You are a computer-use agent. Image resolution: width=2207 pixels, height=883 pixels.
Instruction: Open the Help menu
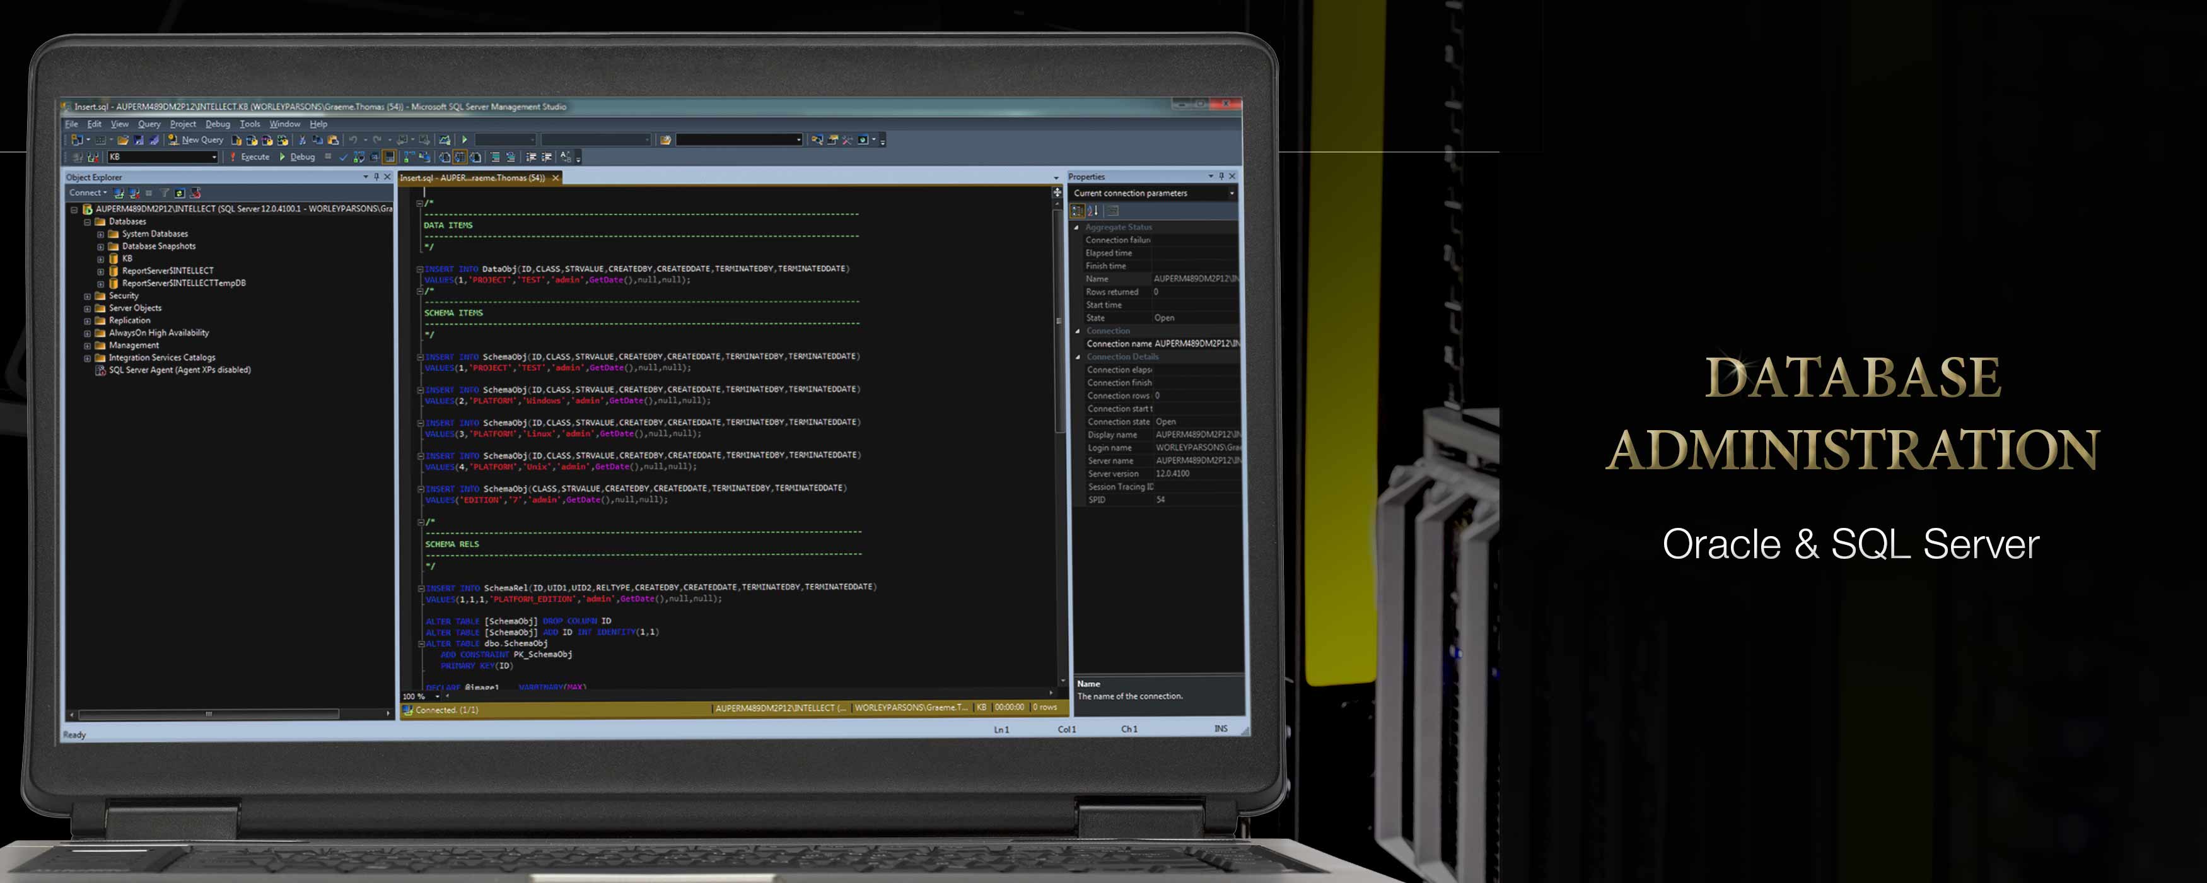pyautogui.click(x=318, y=124)
